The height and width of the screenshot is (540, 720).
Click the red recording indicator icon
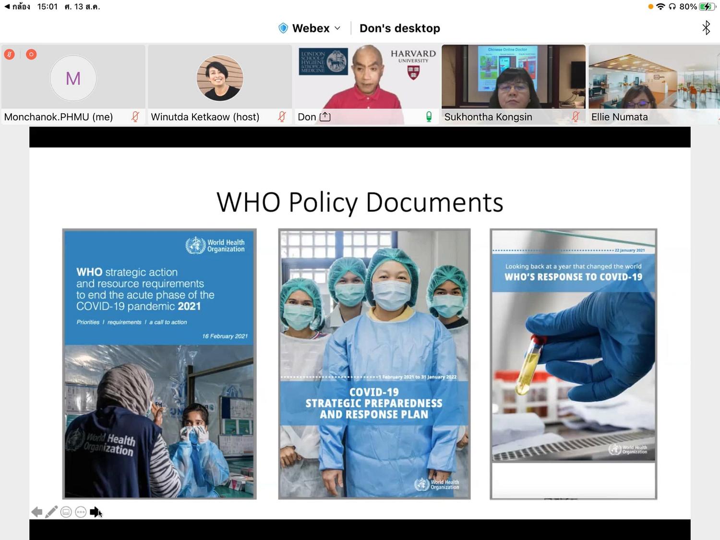(x=31, y=54)
